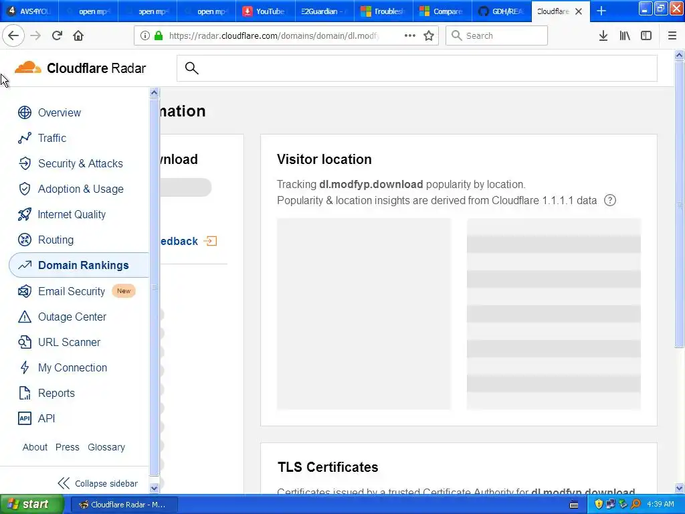The width and height of the screenshot is (685, 514).
Task: Open the API icon in the sidebar
Action: click(x=25, y=418)
